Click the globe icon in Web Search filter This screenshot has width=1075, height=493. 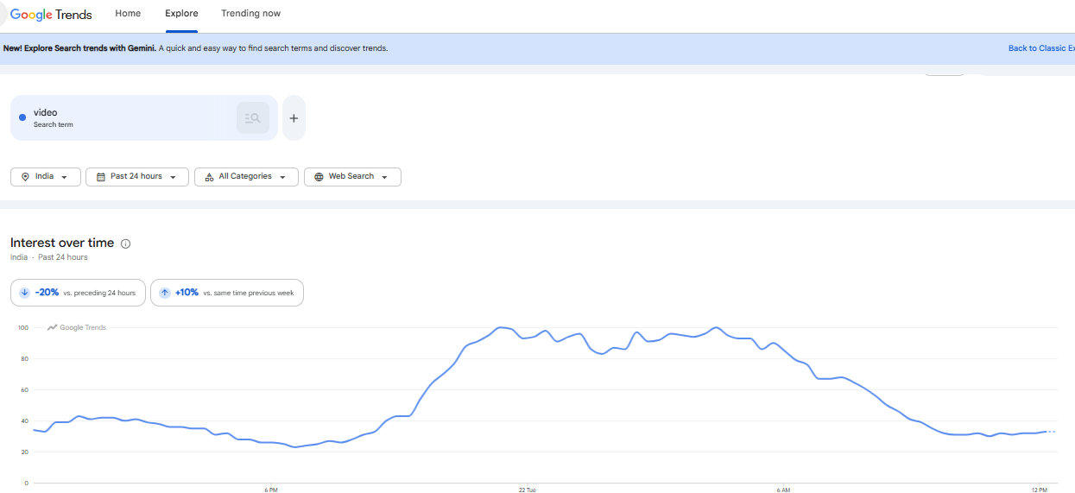(319, 177)
